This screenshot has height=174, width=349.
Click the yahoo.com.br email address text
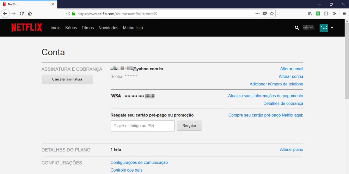pyautogui.click(x=137, y=69)
